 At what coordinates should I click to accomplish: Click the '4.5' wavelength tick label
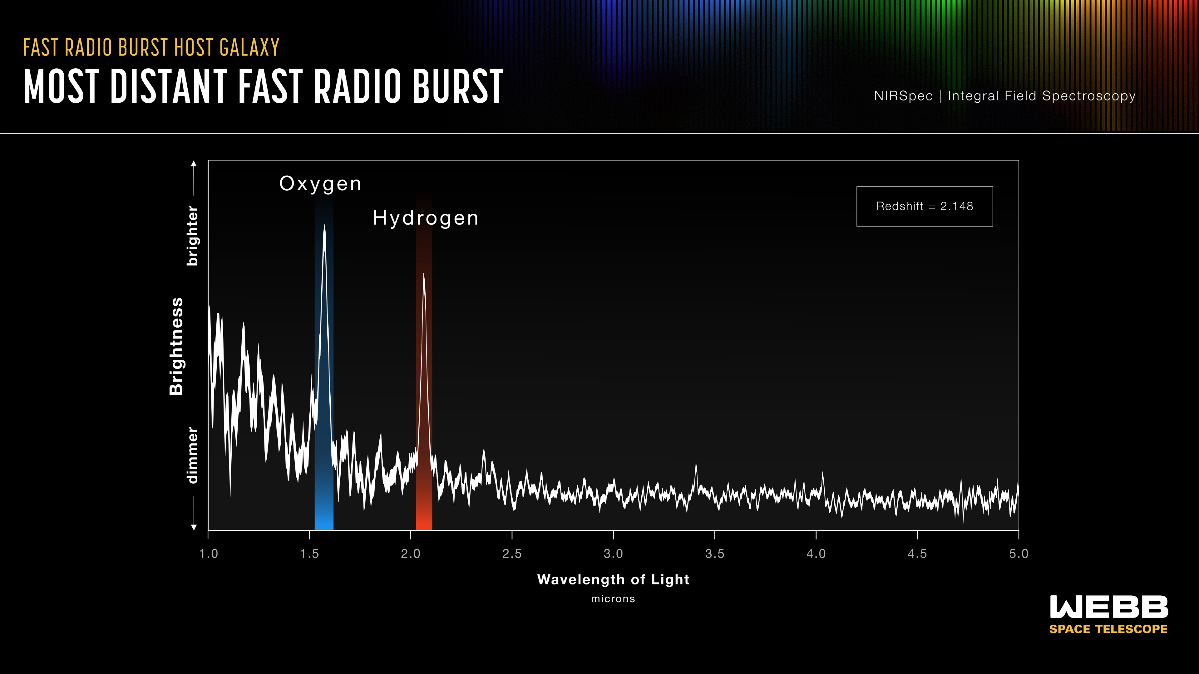click(917, 554)
